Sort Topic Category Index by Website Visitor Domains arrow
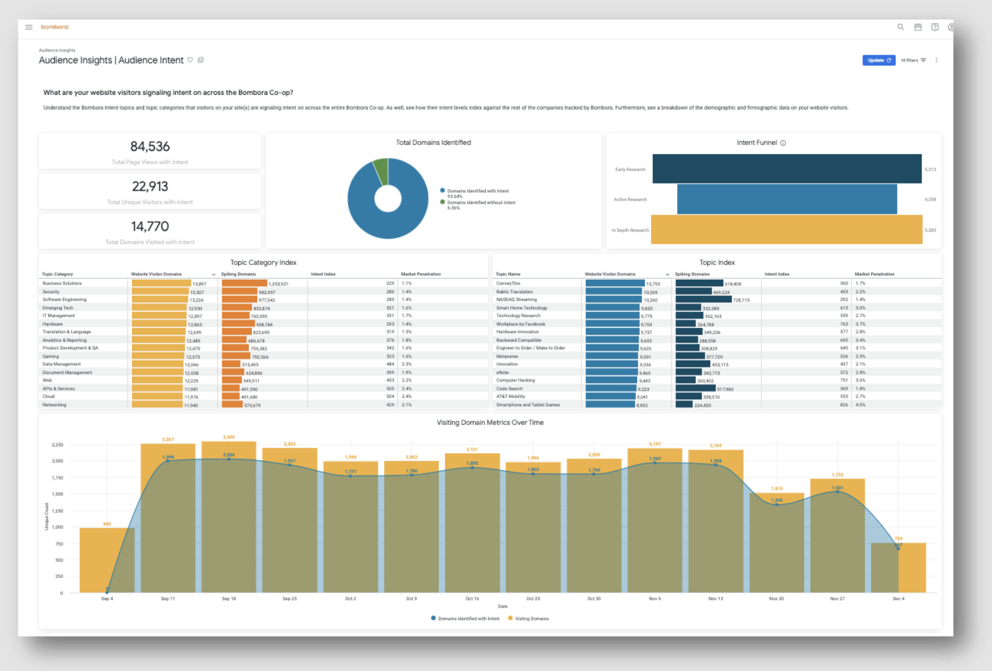Screen dimensions: 992x671 click(x=214, y=275)
